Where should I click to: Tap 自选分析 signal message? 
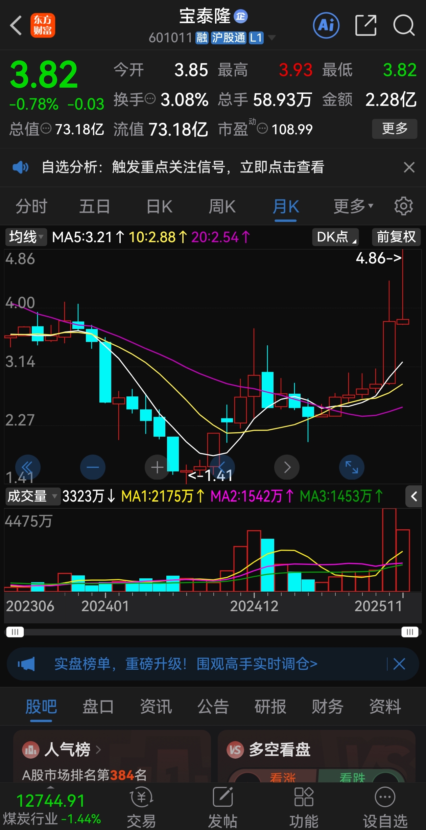click(x=183, y=167)
